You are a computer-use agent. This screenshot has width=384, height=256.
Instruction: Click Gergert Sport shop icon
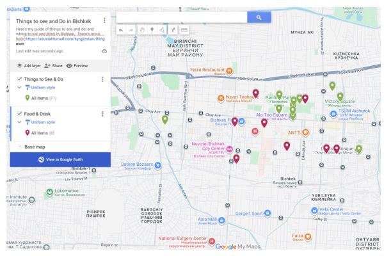(268, 213)
